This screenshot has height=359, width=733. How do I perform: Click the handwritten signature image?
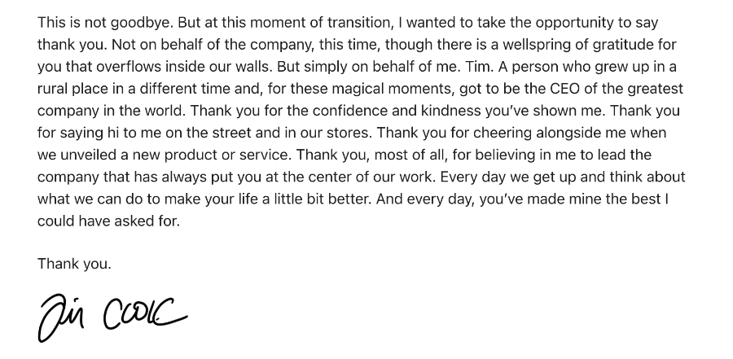(x=112, y=314)
